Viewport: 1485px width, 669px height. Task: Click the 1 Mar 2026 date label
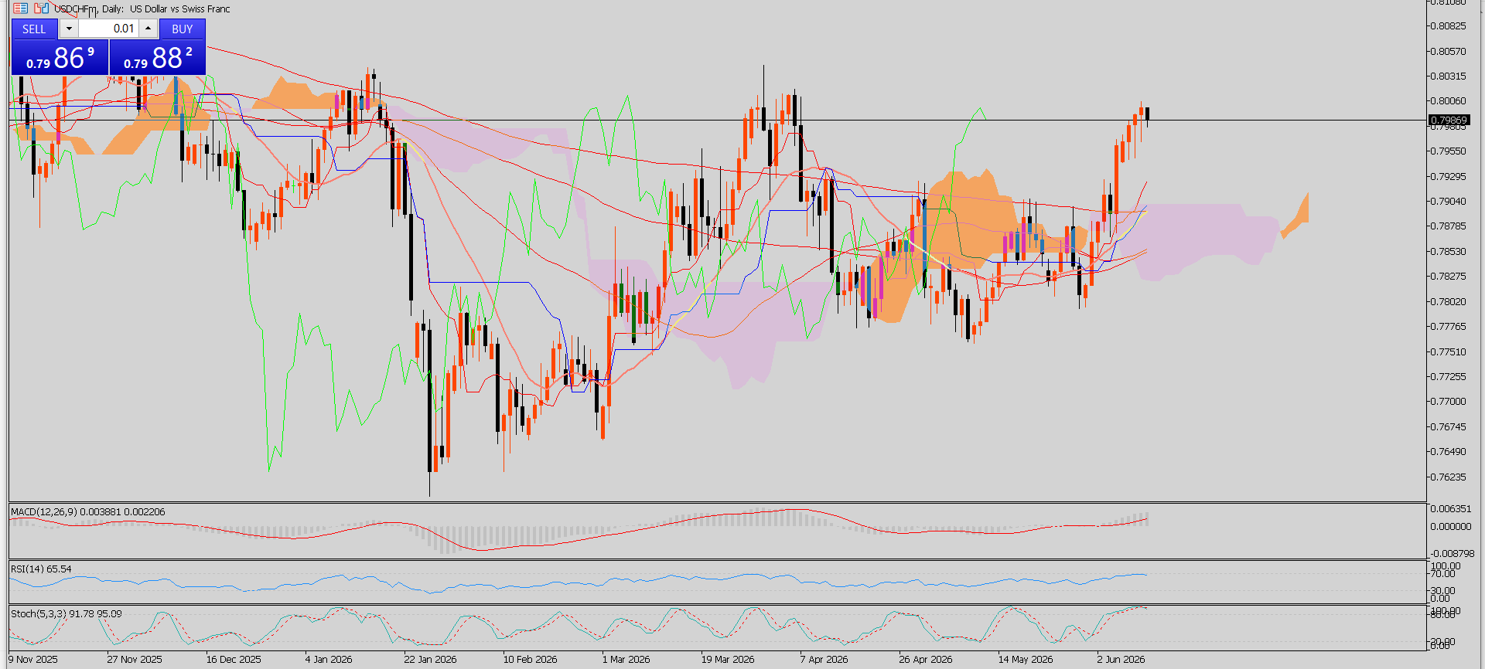626,659
